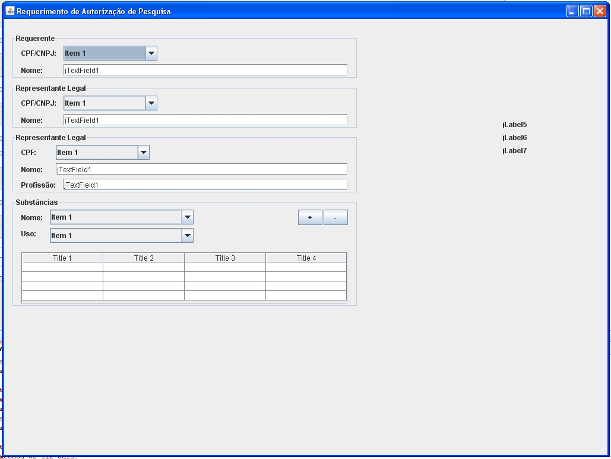The height and width of the screenshot is (459, 611).
Task: Open the Requerente CPF/CNPJ combo box
Action: point(110,53)
